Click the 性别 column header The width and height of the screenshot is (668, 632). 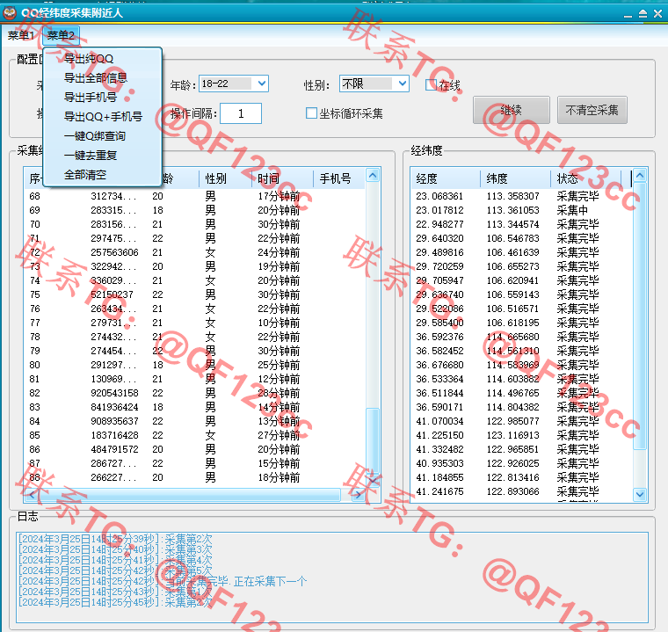pyautogui.click(x=225, y=178)
